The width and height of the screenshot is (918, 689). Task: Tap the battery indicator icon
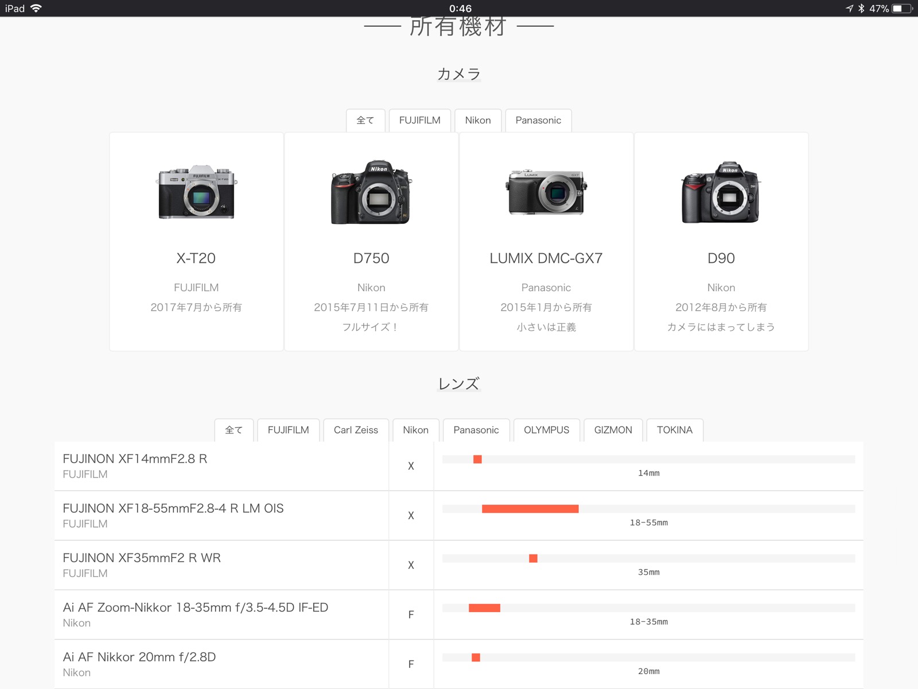pyautogui.click(x=901, y=8)
